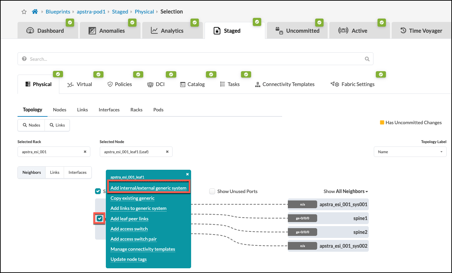This screenshot has width=452, height=273.
Task: Click the Has Uncommitted Changes color swatch
Action: (382, 122)
